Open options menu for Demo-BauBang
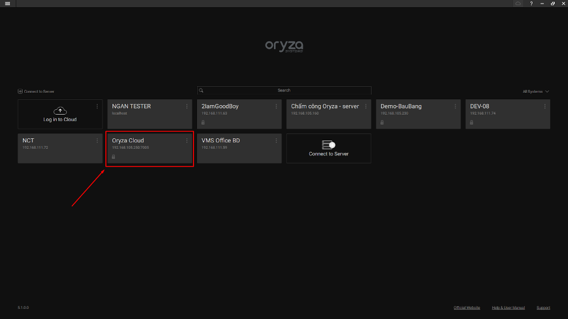This screenshot has height=319, width=568. click(x=455, y=106)
